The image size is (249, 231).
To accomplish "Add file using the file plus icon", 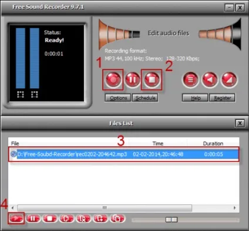I will coord(100,218).
